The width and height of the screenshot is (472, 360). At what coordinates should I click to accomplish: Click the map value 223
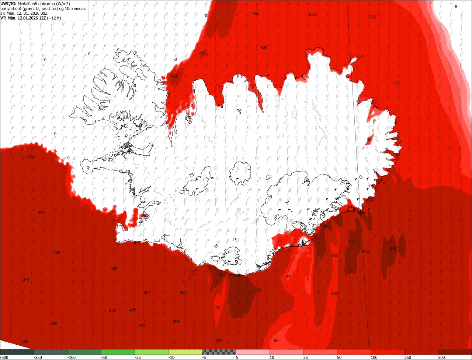[x=372, y=17]
